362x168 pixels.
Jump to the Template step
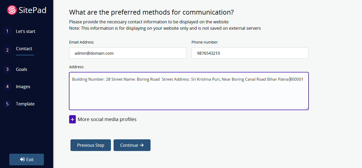click(25, 104)
